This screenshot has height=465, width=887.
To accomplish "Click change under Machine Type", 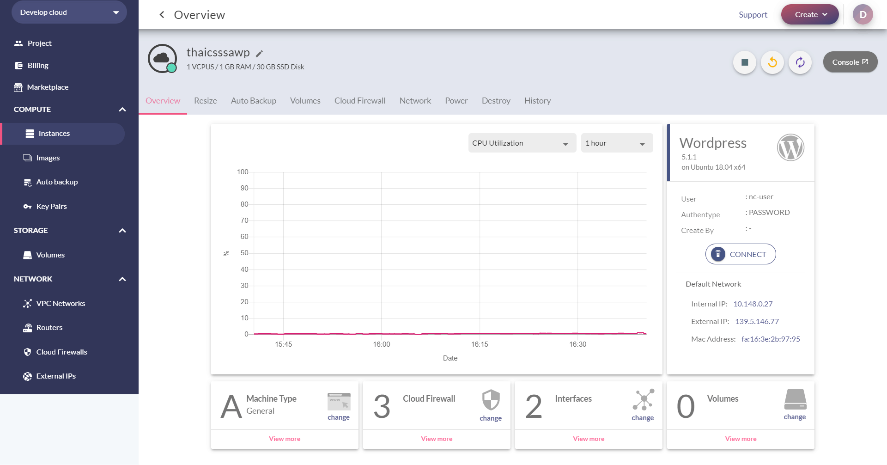I will [x=339, y=417].
